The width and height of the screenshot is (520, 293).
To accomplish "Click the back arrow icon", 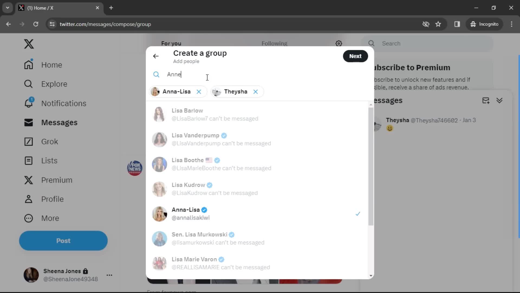I will (156, 56).
